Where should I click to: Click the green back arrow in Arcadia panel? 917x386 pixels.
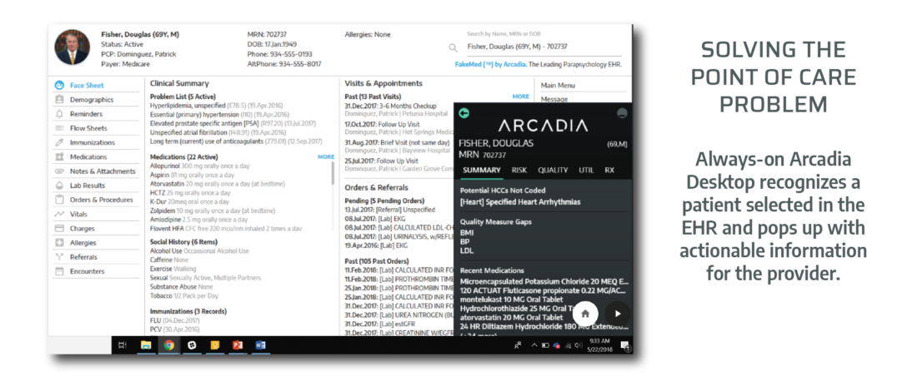point(464,113)
